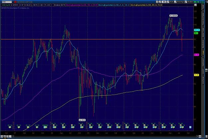208x139 pixels.
Task: Click the CVX symbol input field
Action: click(x=7, y=2)
